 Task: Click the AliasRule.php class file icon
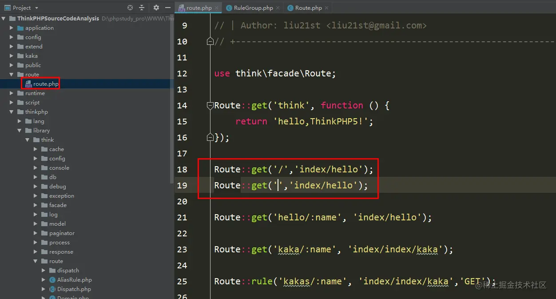[x=52, y=280]
